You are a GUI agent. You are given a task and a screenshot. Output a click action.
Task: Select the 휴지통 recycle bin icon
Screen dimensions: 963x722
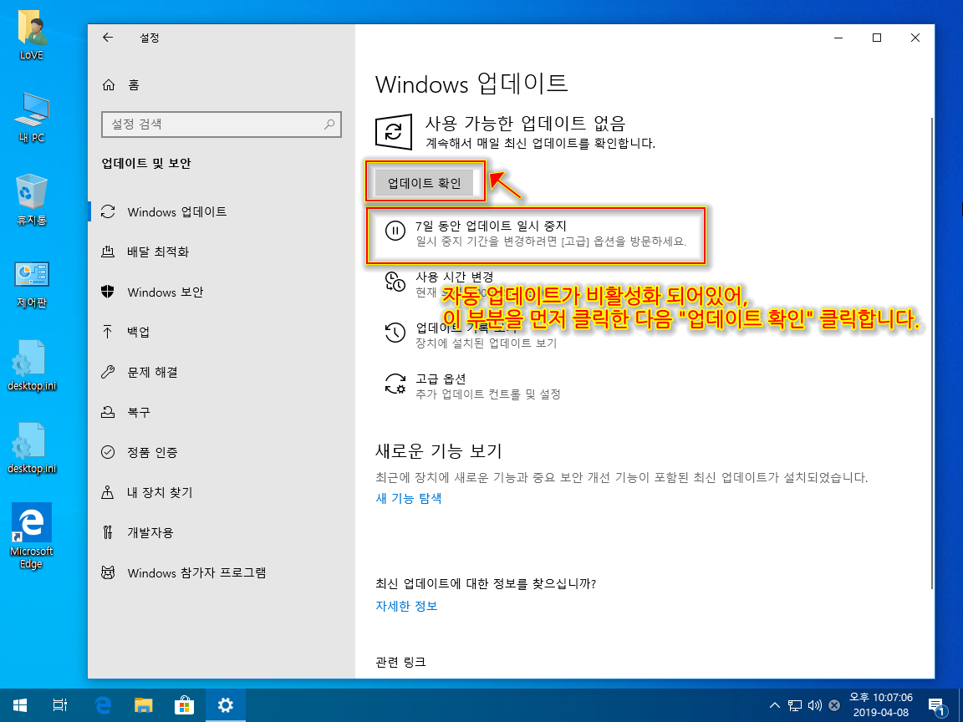click(31, 201)
